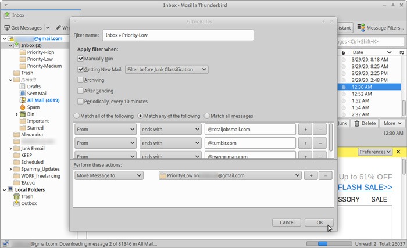
Task: Click the status bar connection icon
Action: pyautogui.click(x=6, y=243)
